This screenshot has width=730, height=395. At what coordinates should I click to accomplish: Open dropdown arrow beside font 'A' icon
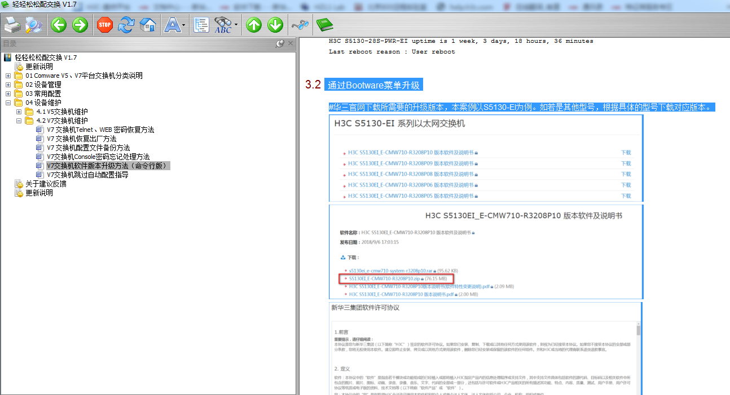[184, 25]
